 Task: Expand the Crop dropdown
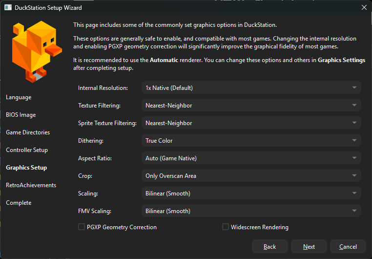(251, 176)
